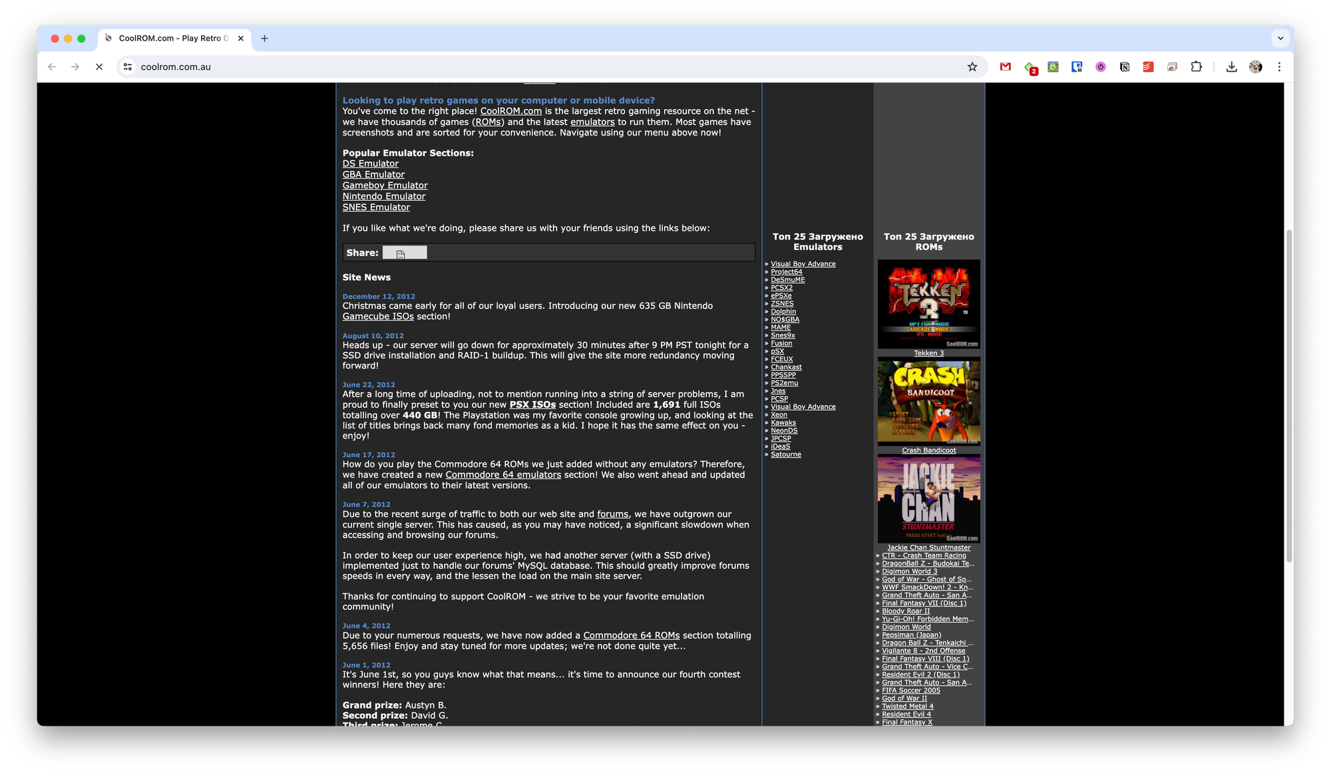Click the Todoist extension icon

[1148, 67]
